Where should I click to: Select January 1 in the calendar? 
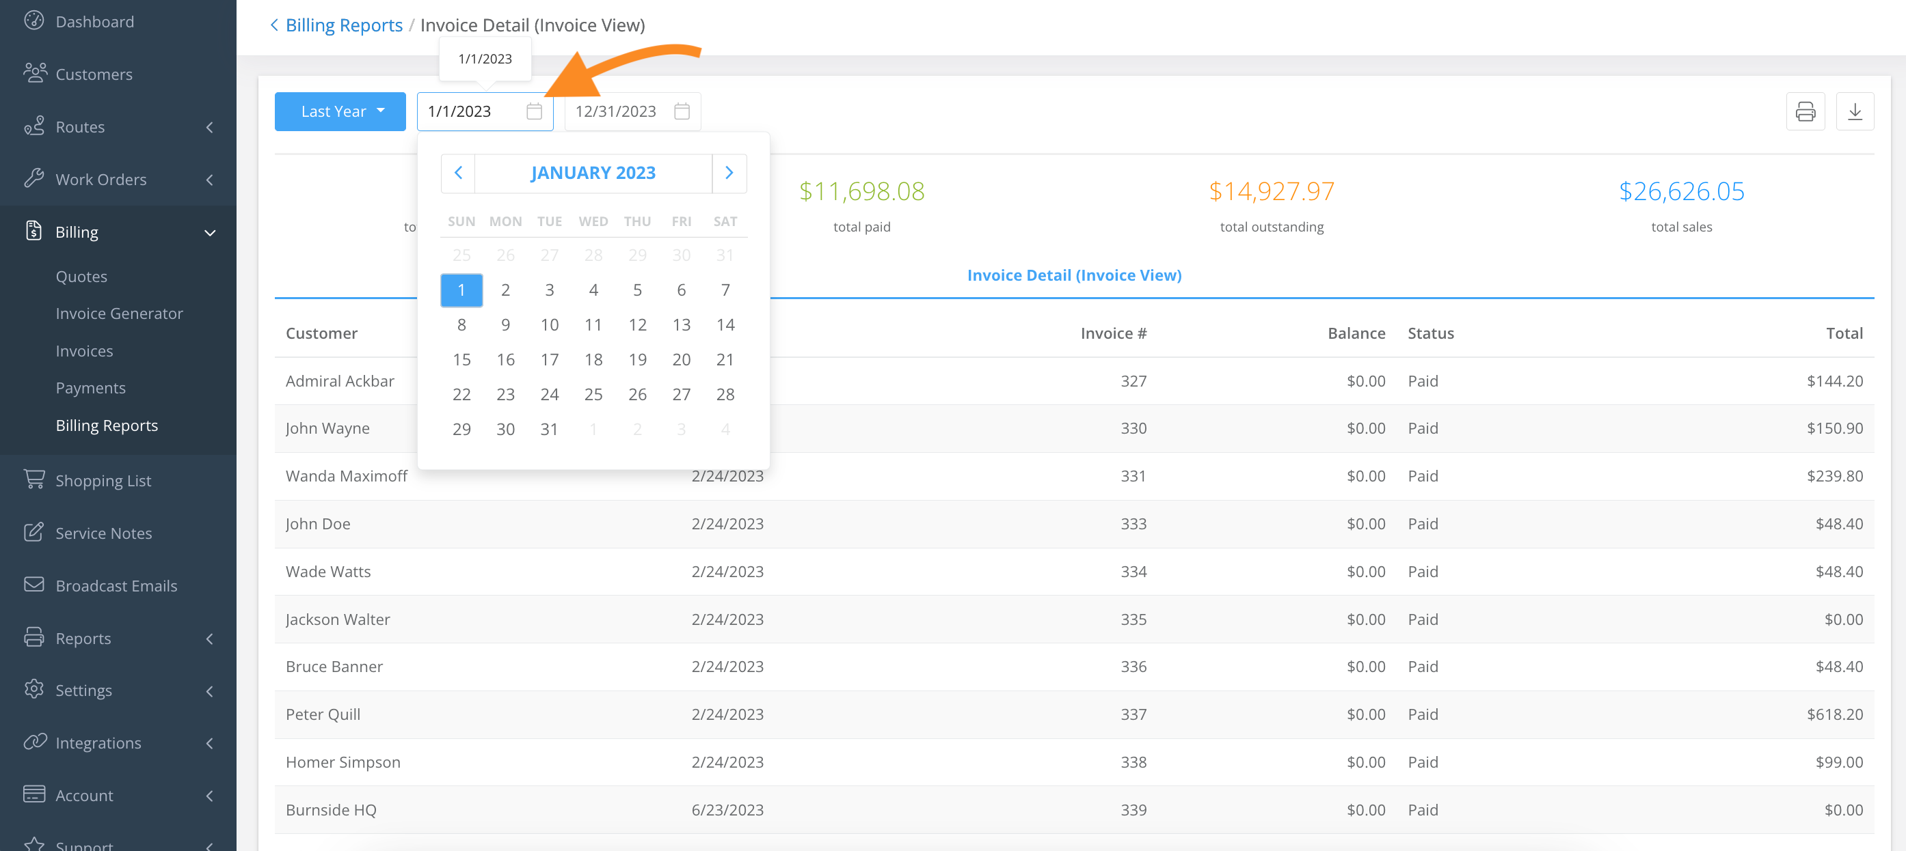pos(461,290)
